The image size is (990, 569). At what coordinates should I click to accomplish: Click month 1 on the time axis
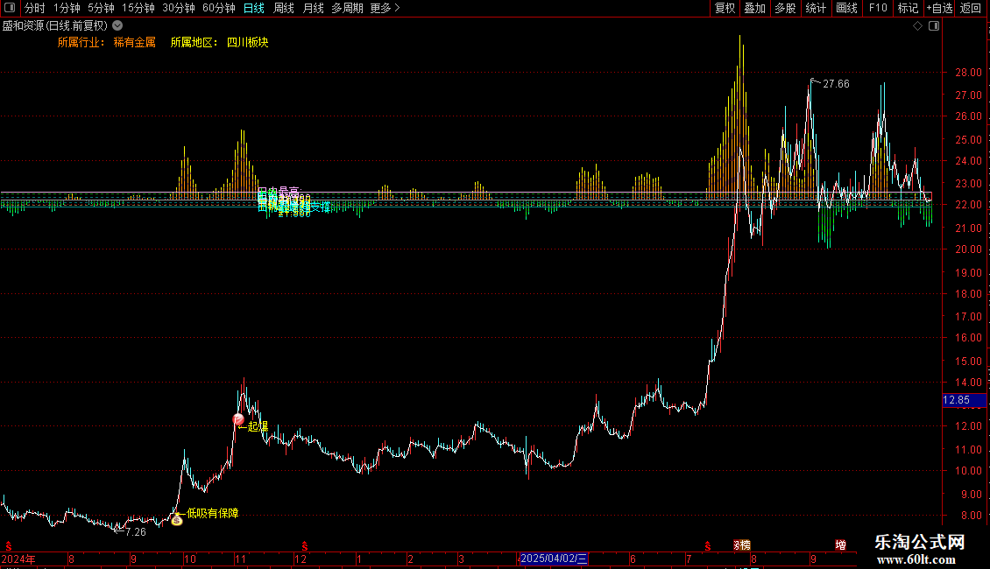coord(358,558)
